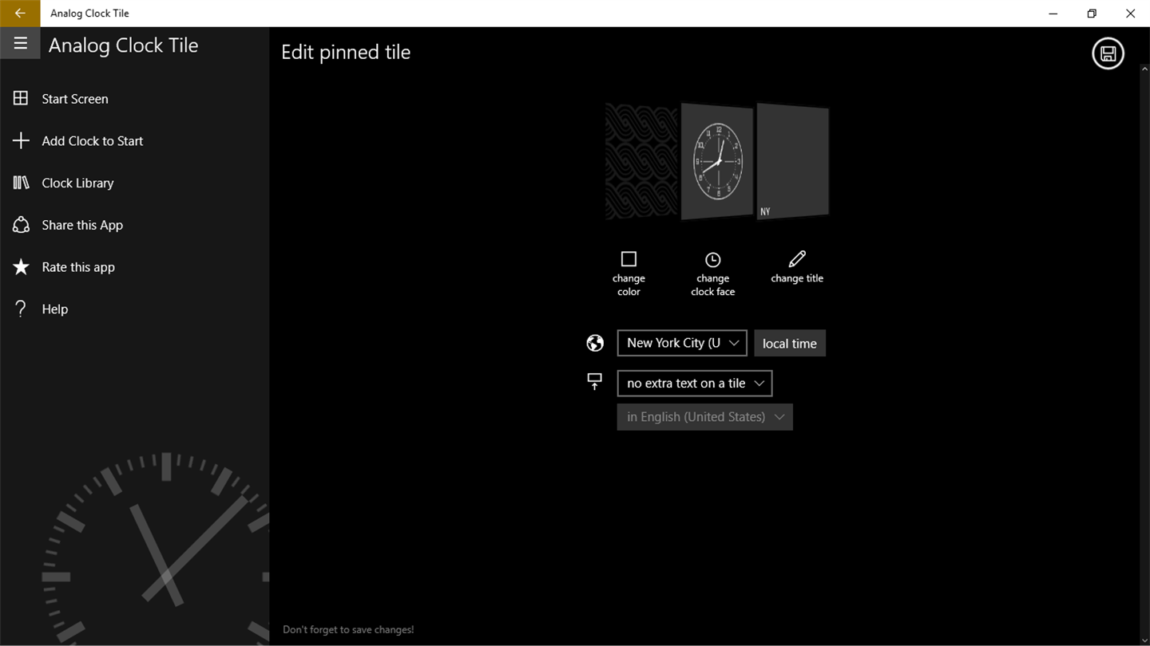Viewport: 1150px width, 646px height.
Task: Select the patterned tile preview thumbnail
Action: [640, 162]
